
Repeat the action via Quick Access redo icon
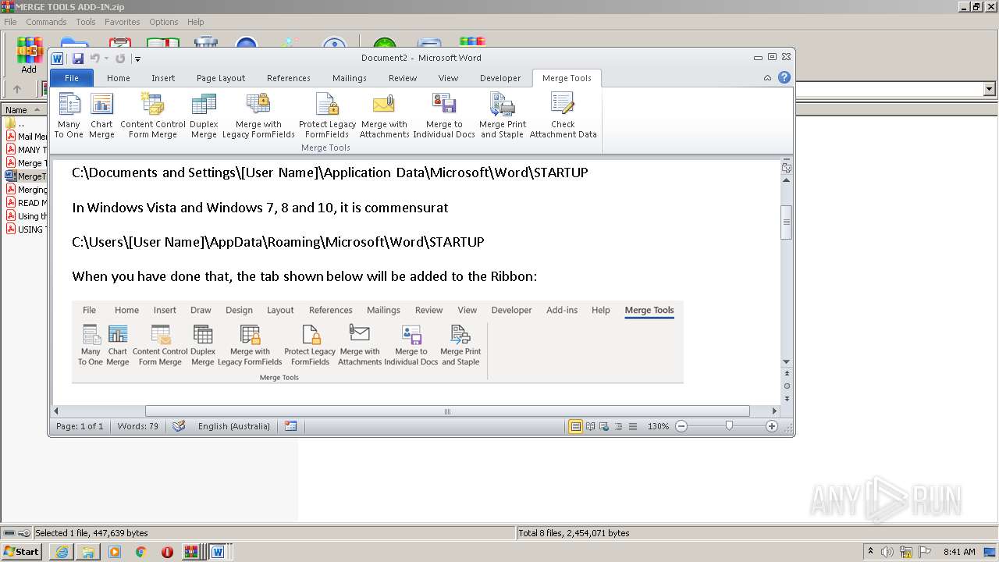pos(120,59)
